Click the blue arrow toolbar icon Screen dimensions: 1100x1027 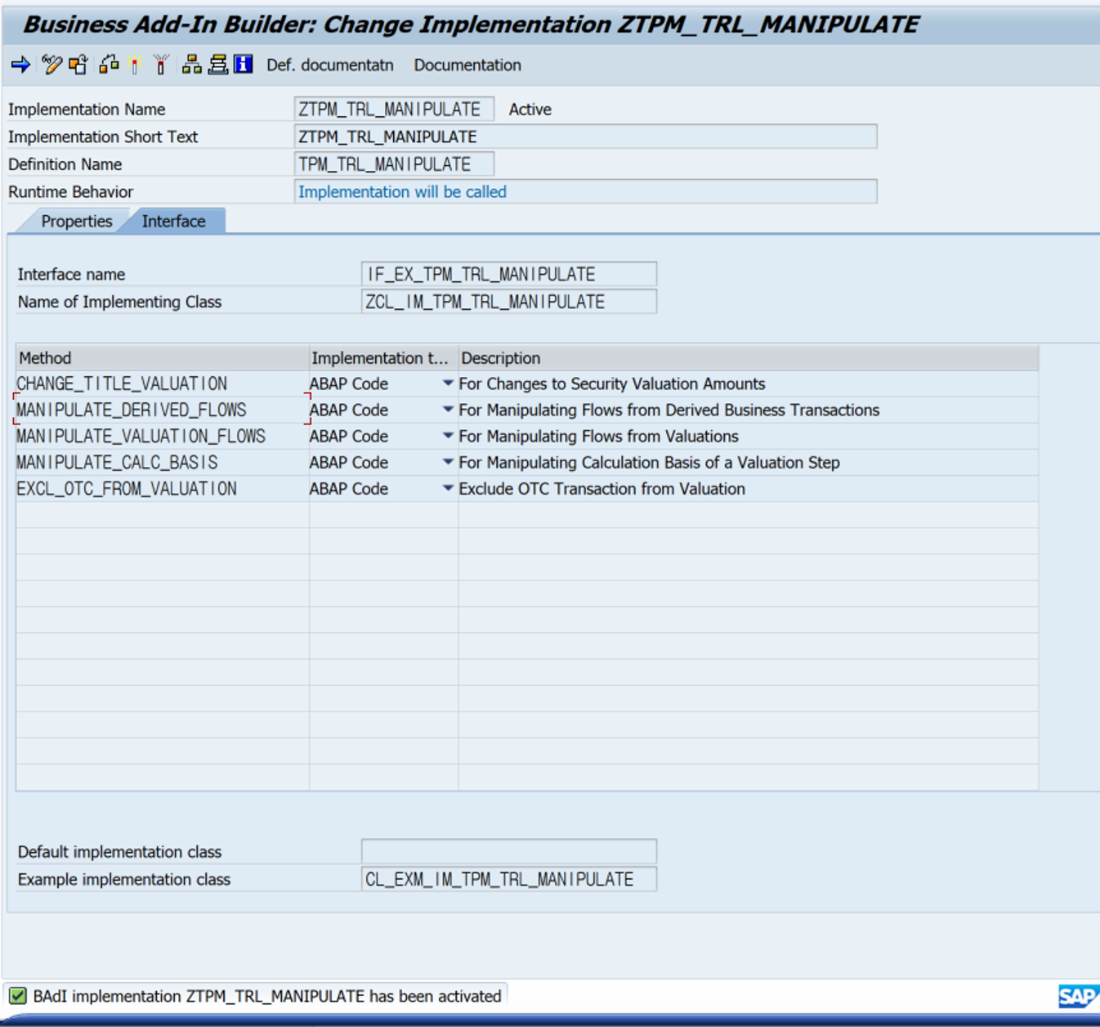pos(20,65)
